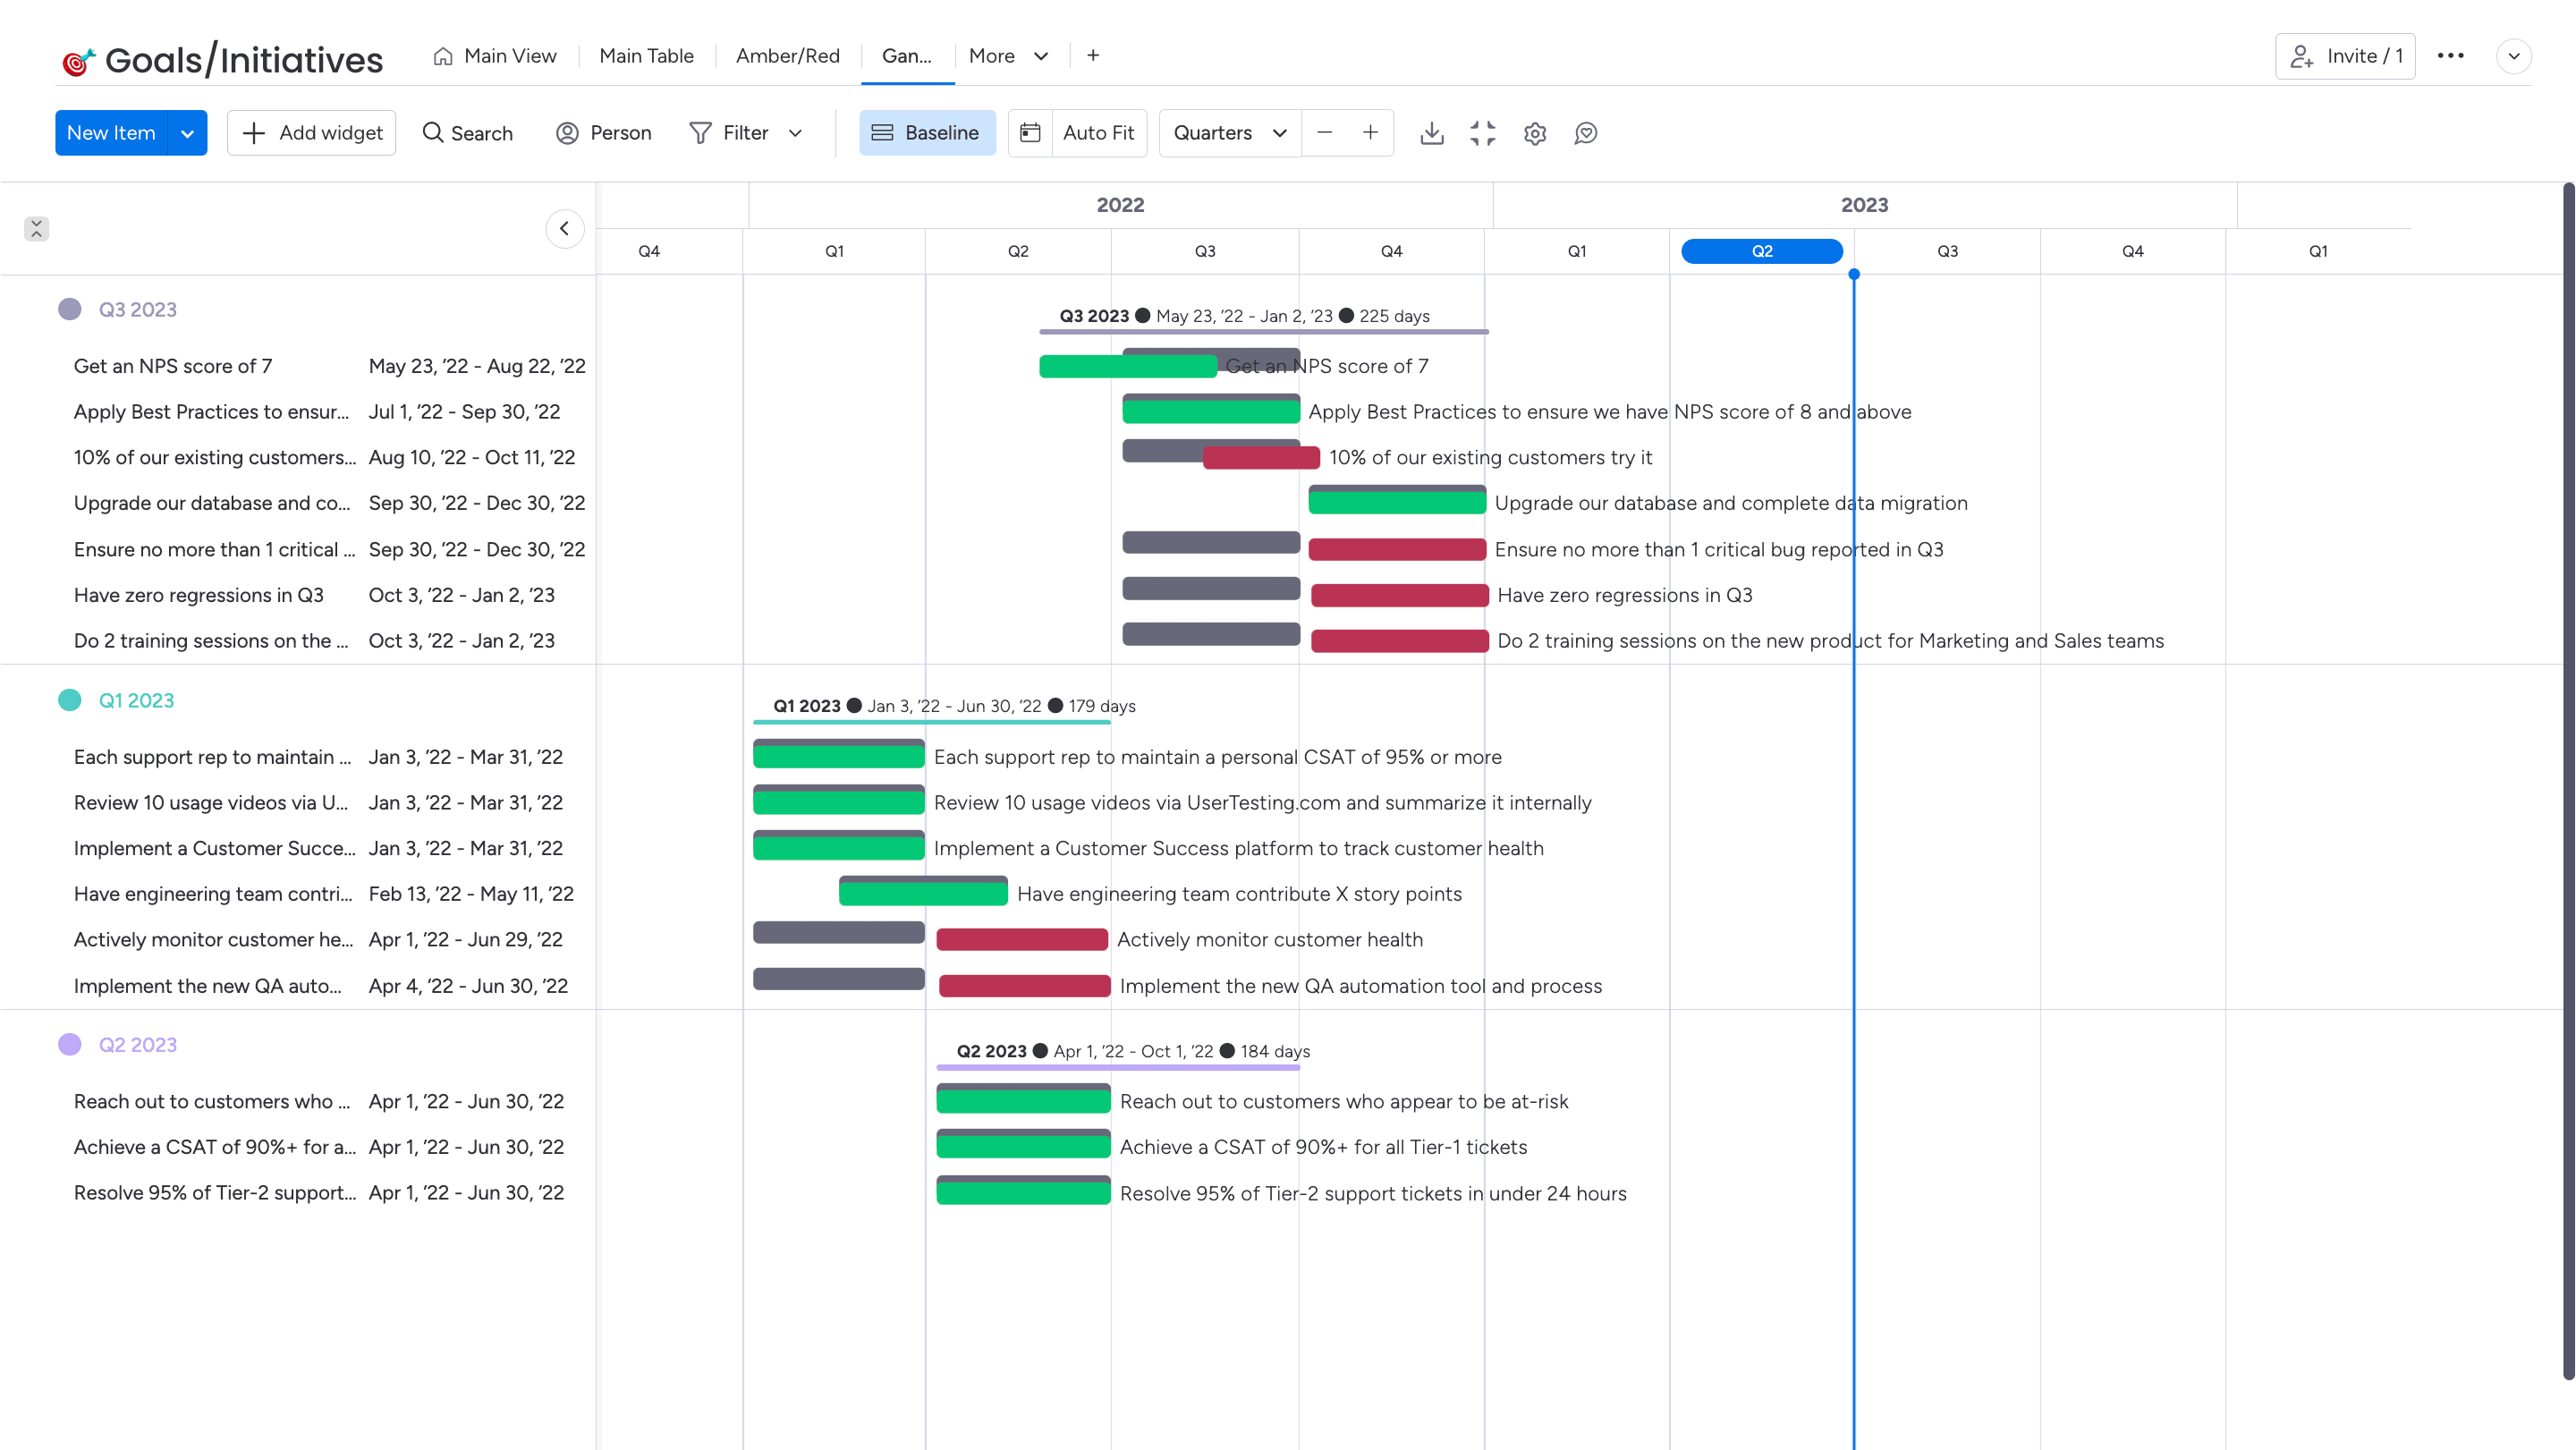Export the Gantt chart via download icon
This screenshot has height=1450, width=2576.
pos(1432,133)
